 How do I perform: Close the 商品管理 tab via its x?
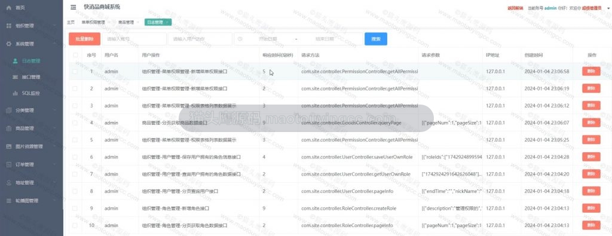(x=138, y=22)
